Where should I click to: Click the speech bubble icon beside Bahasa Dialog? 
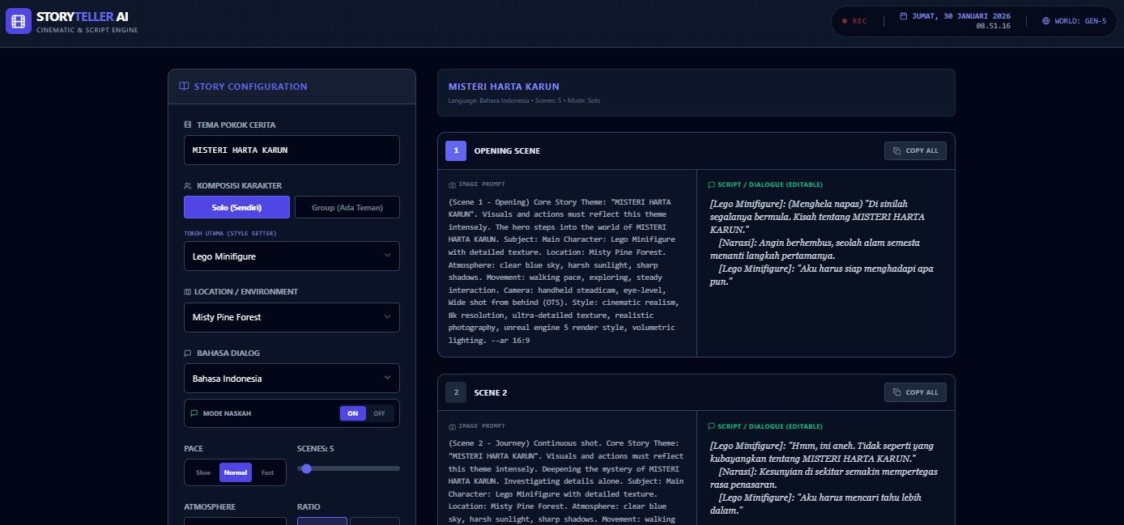pos(188,353)
